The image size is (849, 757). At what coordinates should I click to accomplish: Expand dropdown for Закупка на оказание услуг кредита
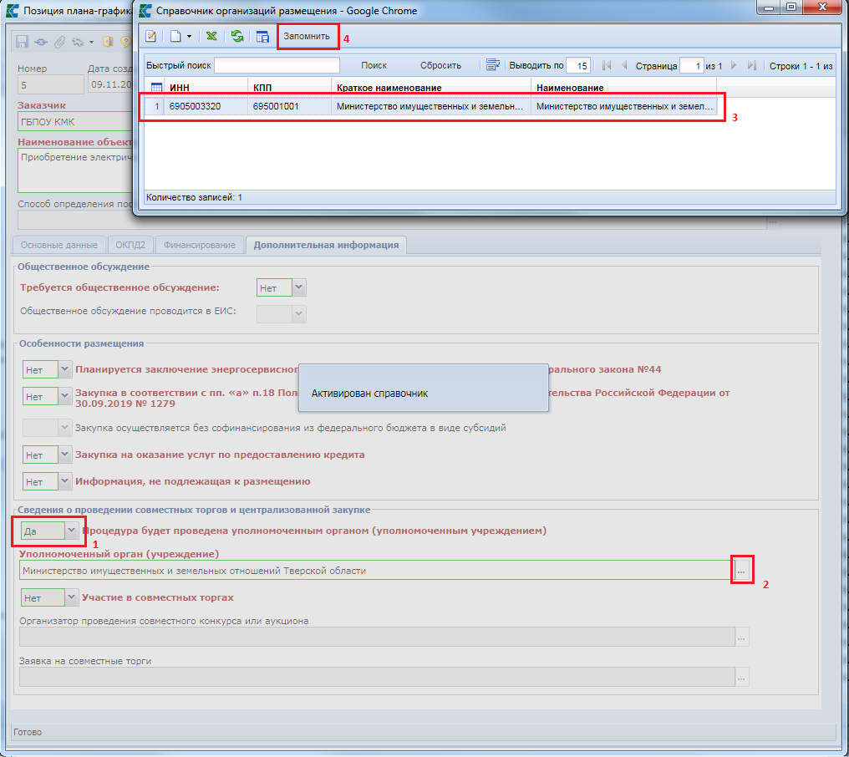(65, 455)
